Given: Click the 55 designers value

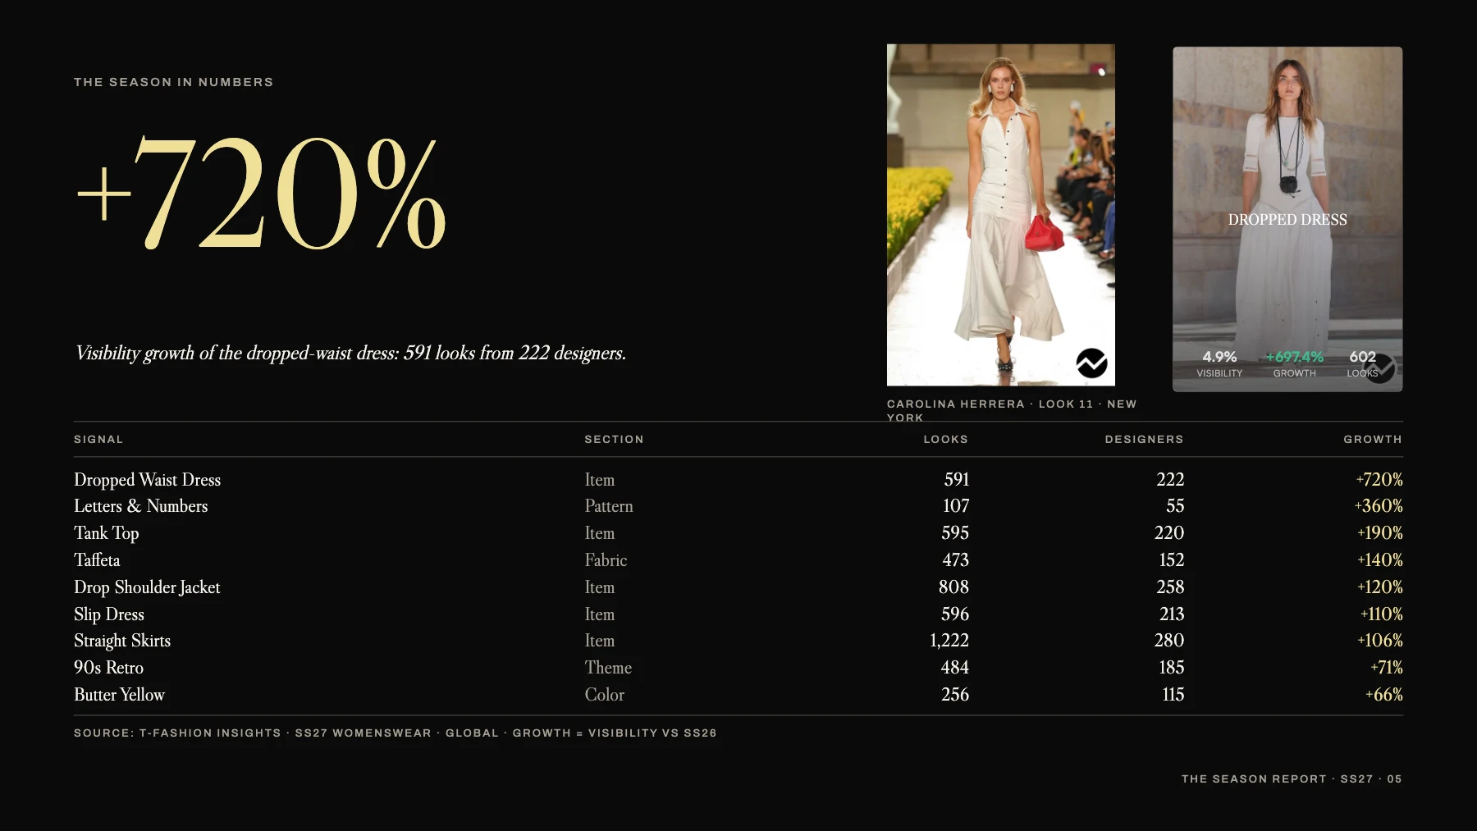Looking at the screenshot, I should pos(1175,506).
